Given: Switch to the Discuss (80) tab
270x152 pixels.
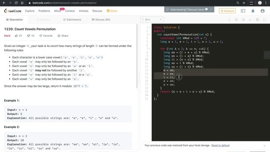Looking at the screenshot, I should [101, 20].
